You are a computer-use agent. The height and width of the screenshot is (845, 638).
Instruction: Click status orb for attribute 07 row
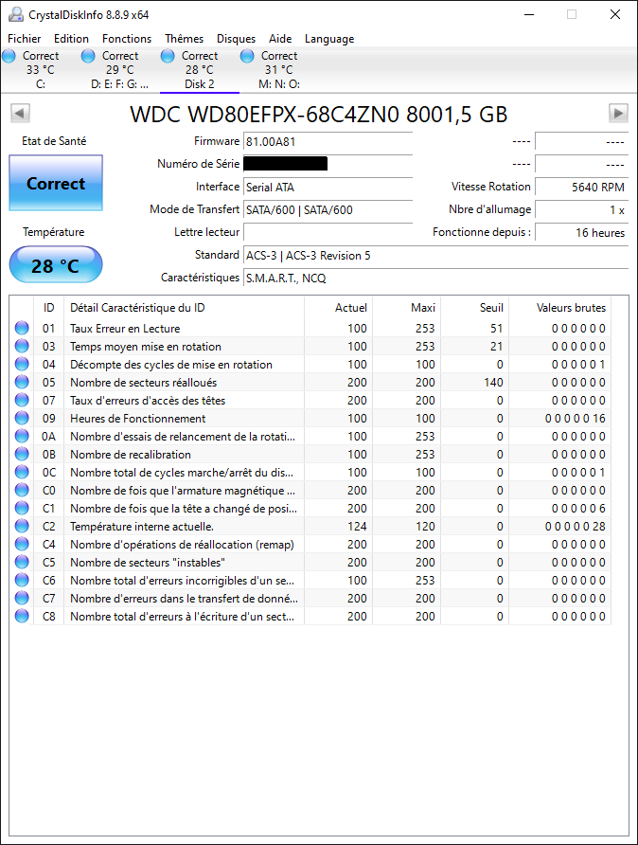22,400
